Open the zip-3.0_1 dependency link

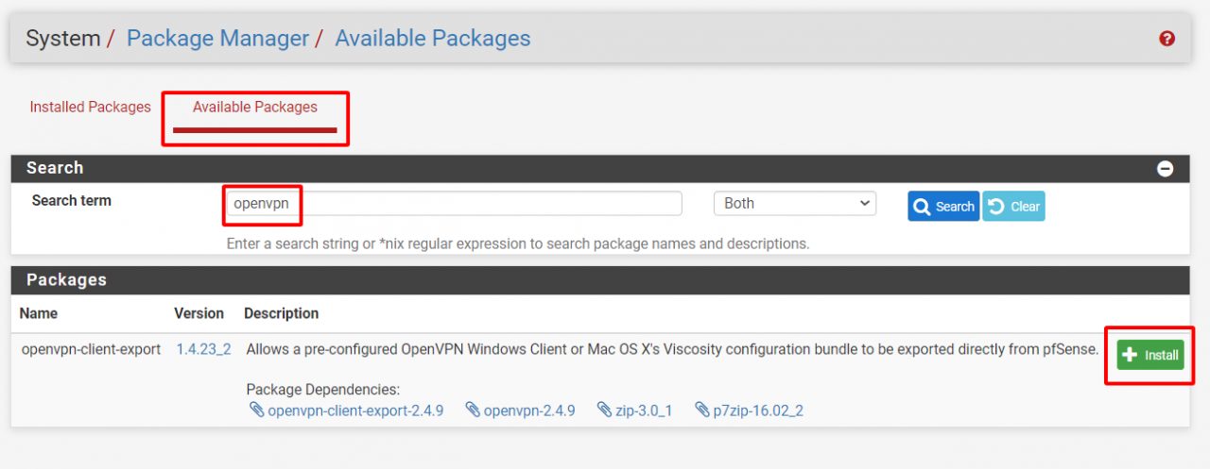(643, 410)
